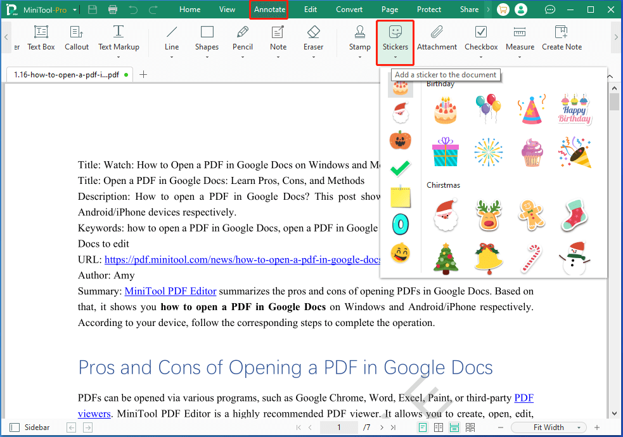Open the Measure tool
Screen dimensions: 623x437
point(520,41)
